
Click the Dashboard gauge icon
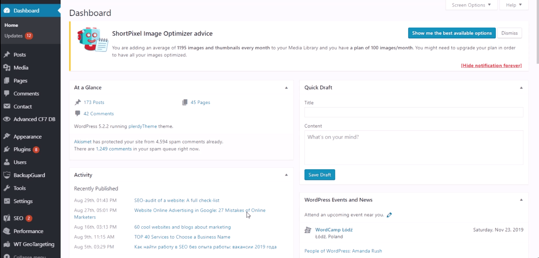pos(7,10)
